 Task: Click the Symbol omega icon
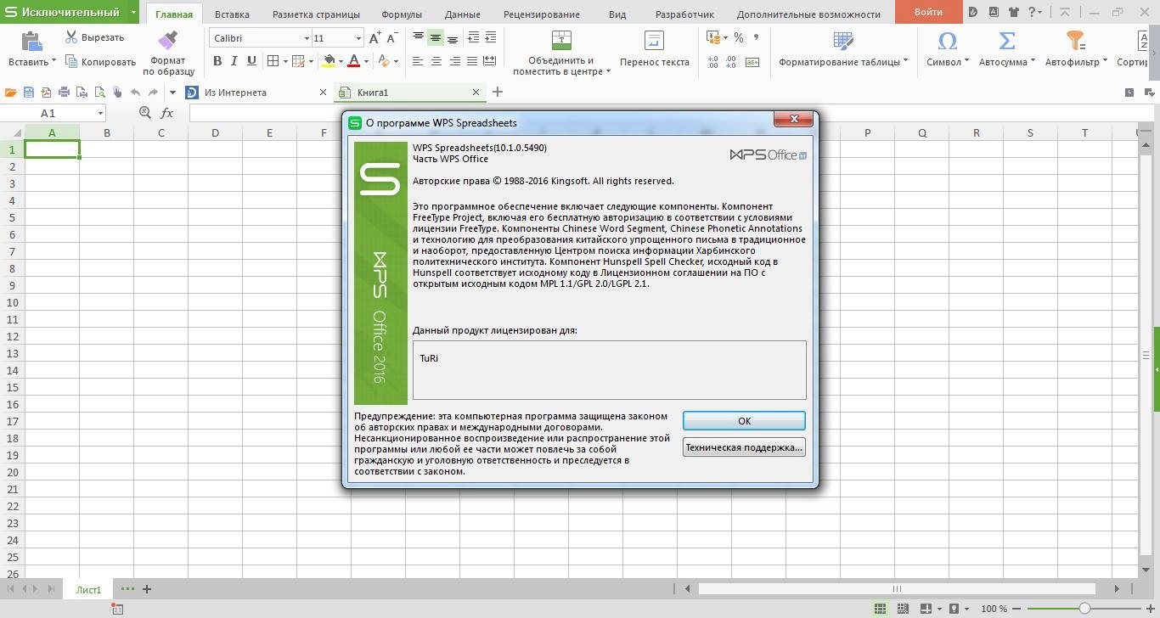click(948, 41)
